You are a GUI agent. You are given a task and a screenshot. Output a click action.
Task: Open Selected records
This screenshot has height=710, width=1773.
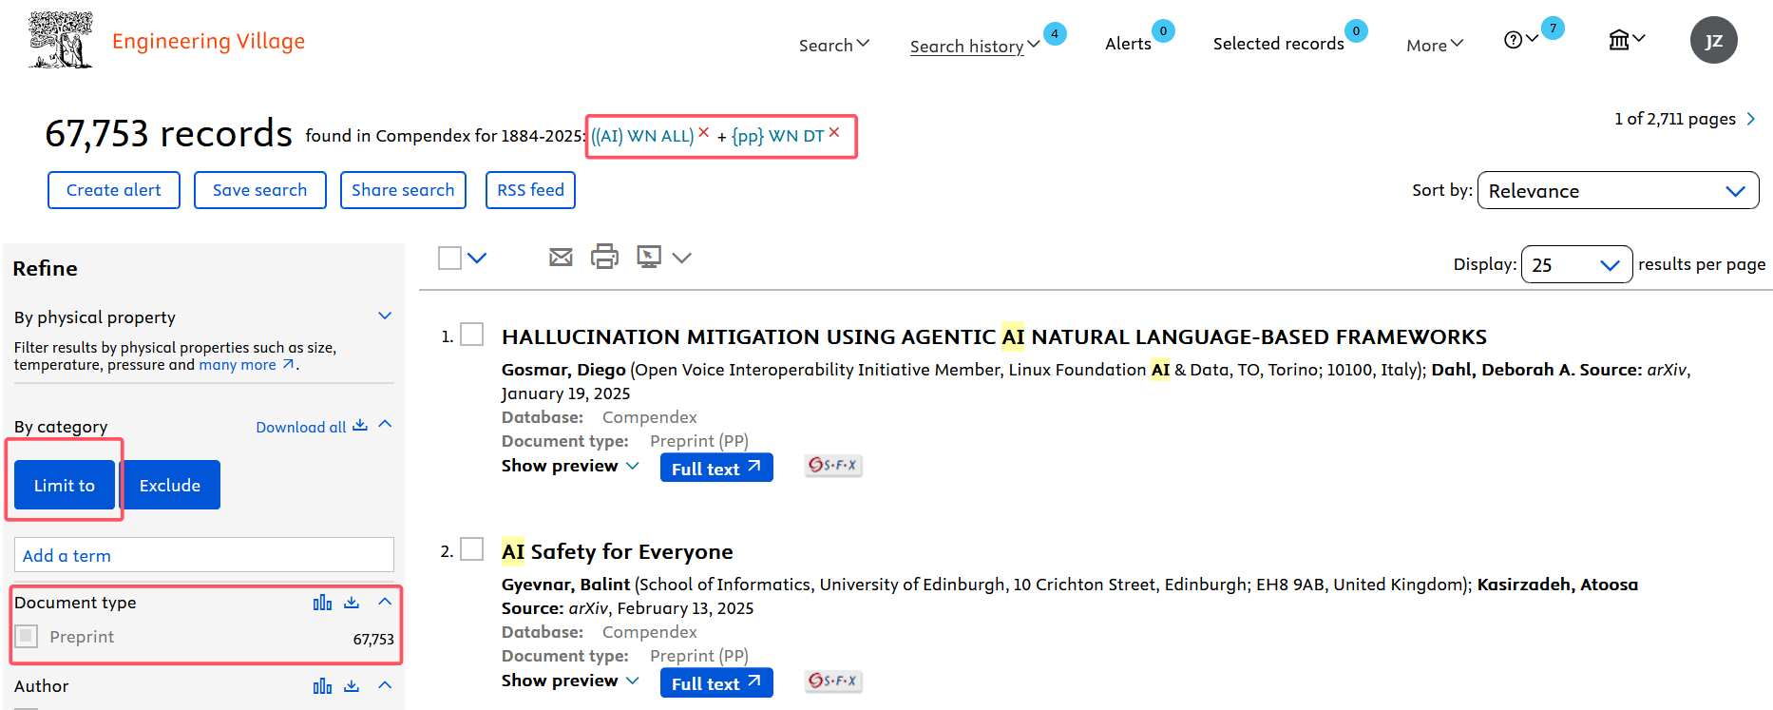point(1278,44)
